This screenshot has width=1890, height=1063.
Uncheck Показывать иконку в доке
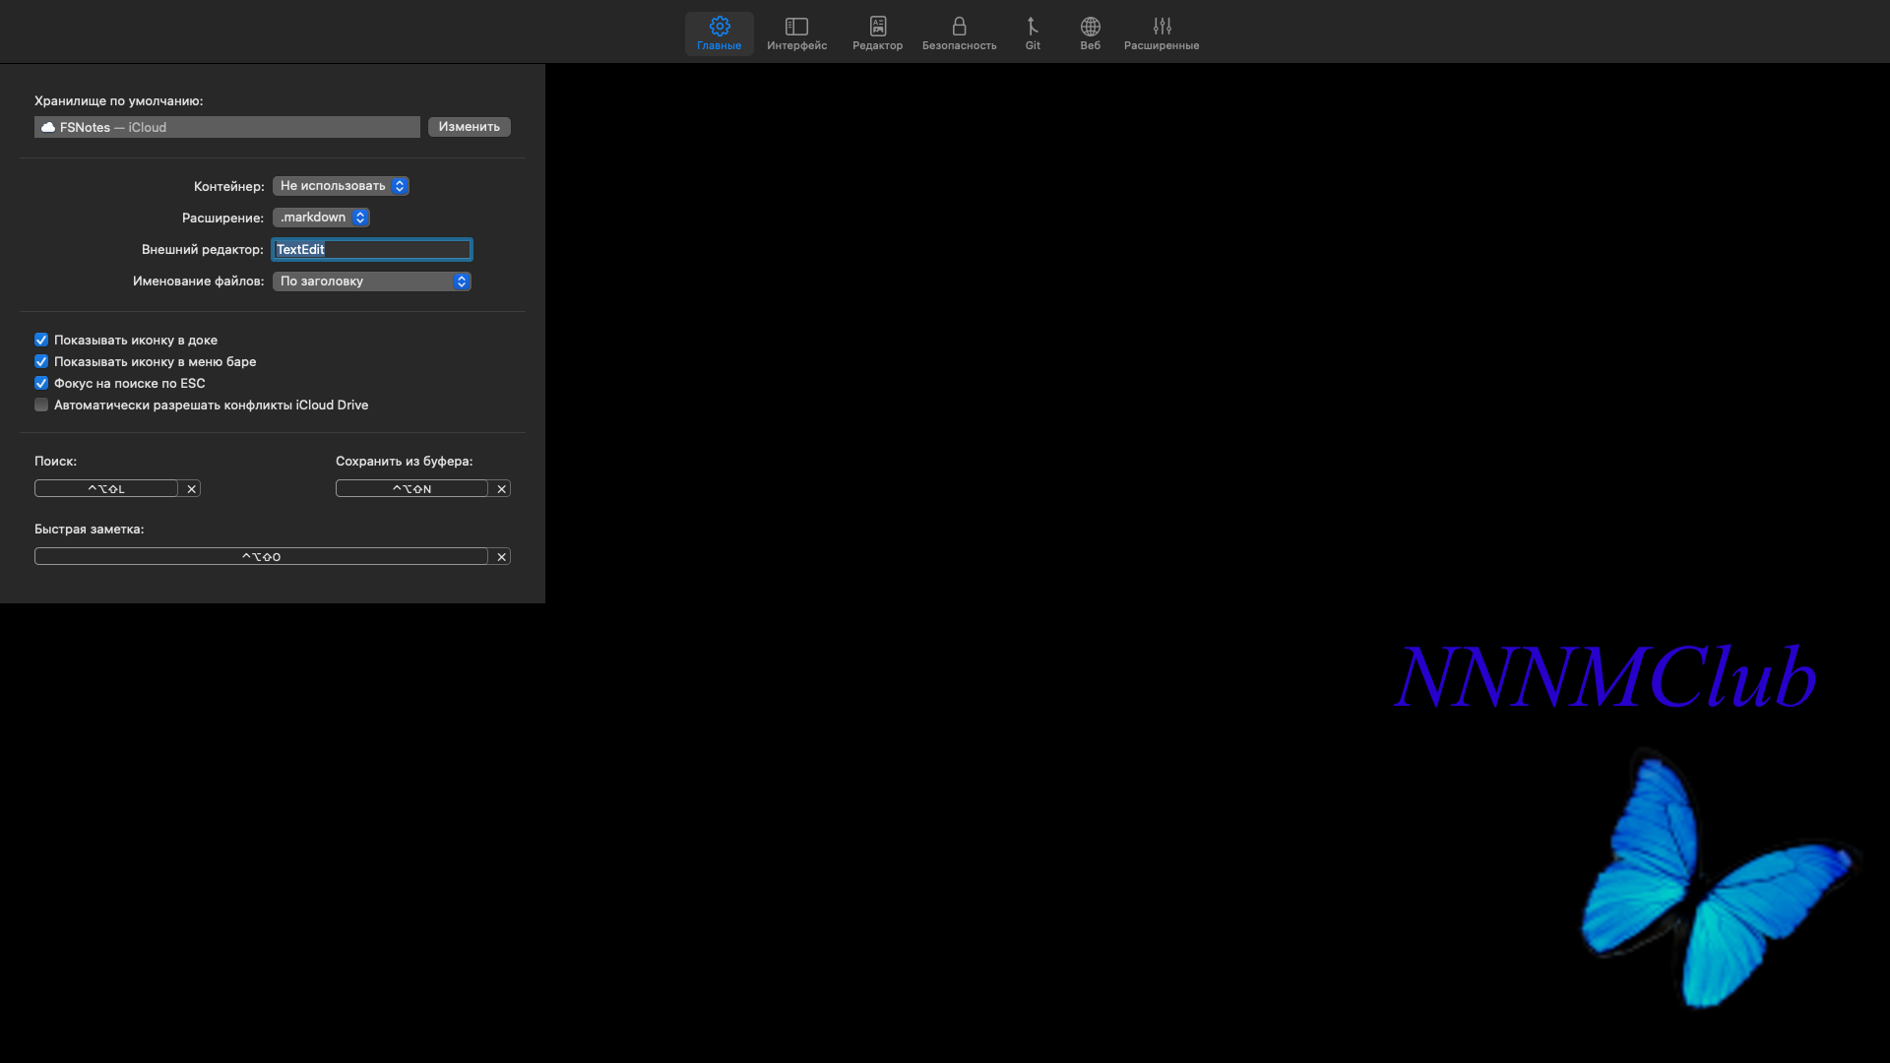[x=41, y=340]
